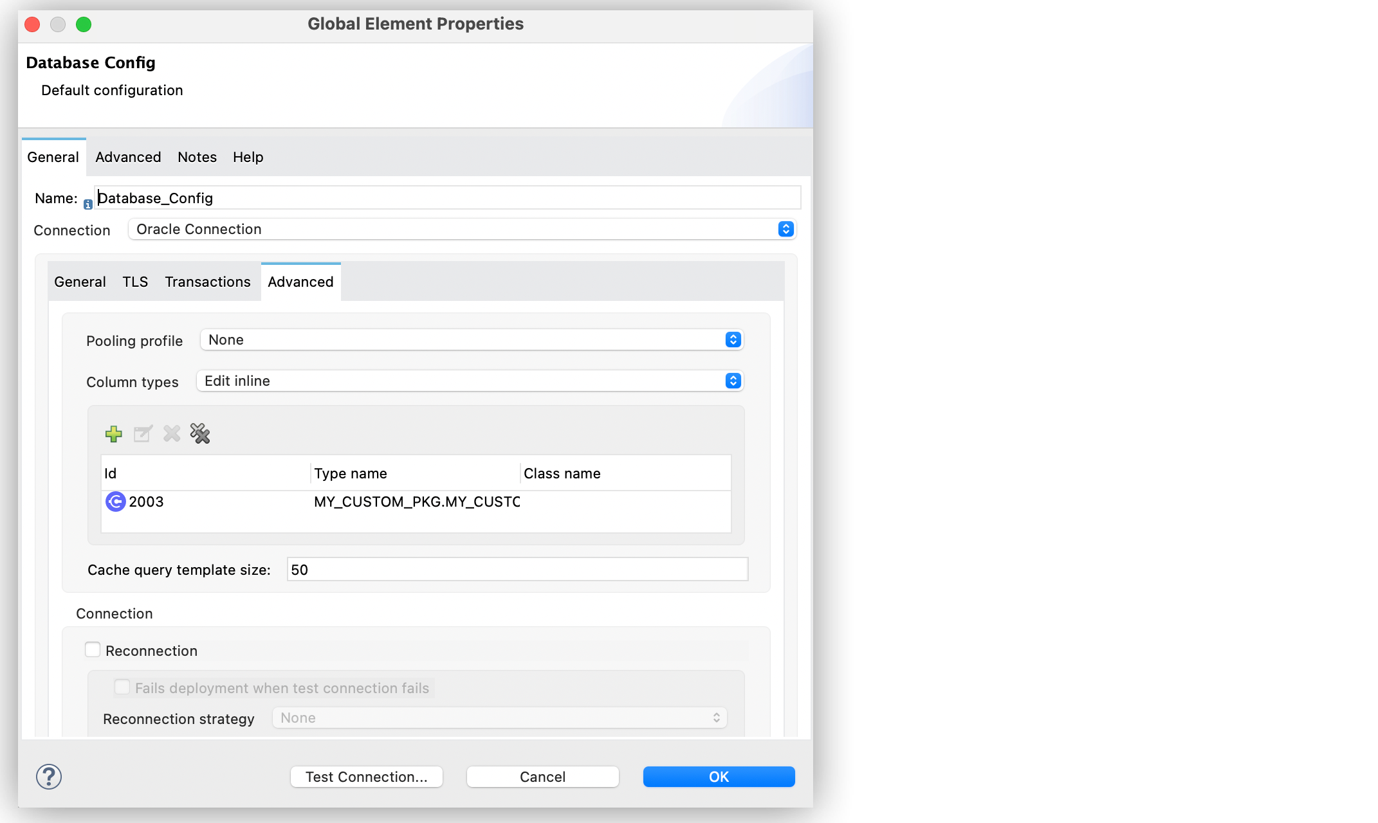Viewport: 1378px width, 823px height.
Task: Click the C badge on row 2003
Action: tap(116, 502)
